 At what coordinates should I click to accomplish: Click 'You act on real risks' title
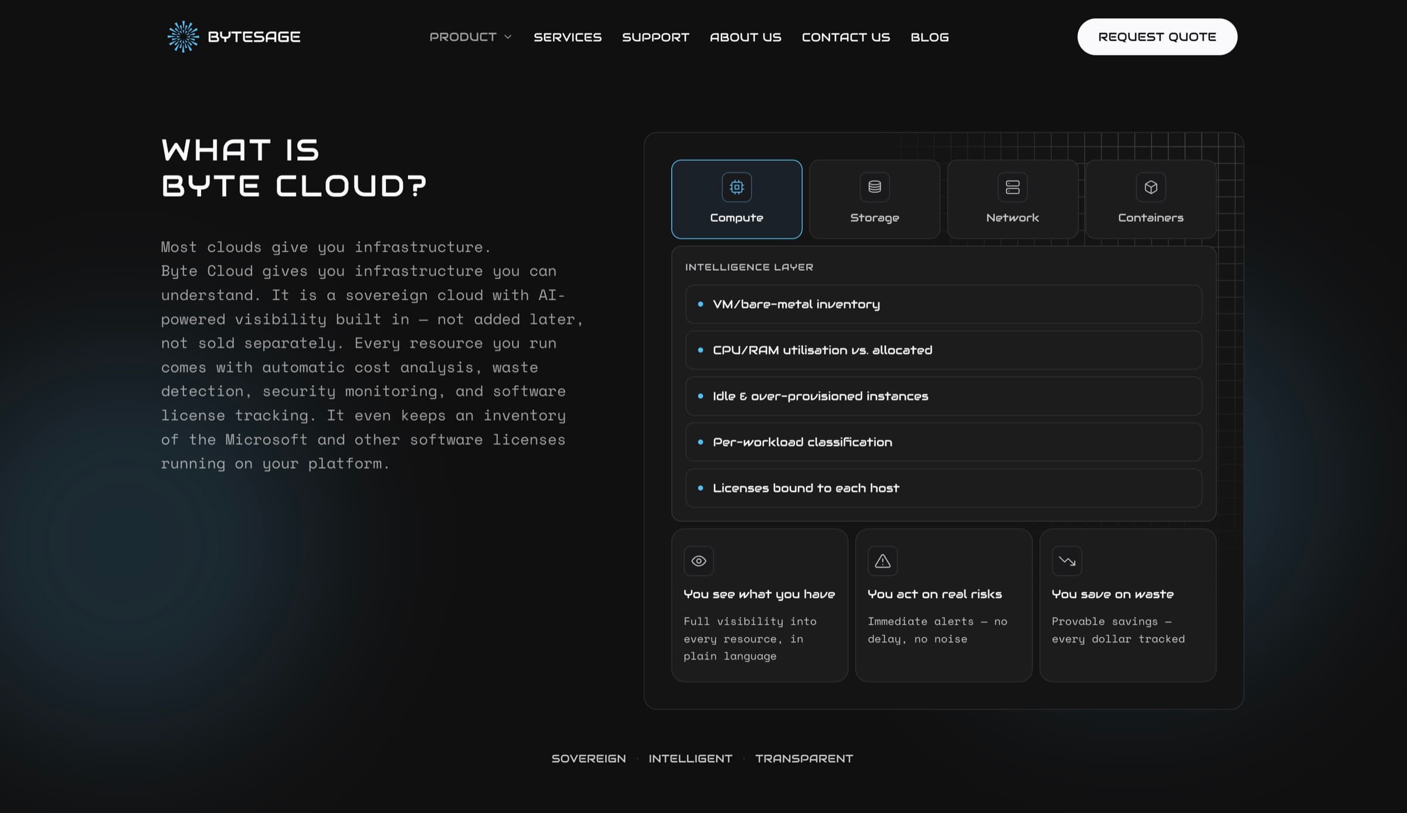[x=934, y=594]
